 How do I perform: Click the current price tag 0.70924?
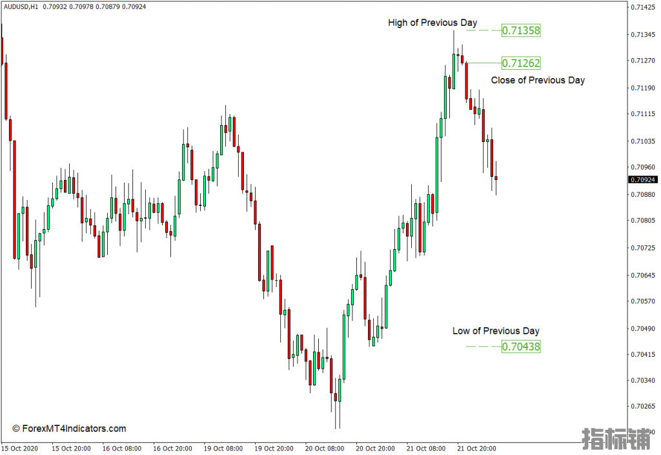click(x=643, y=179)
